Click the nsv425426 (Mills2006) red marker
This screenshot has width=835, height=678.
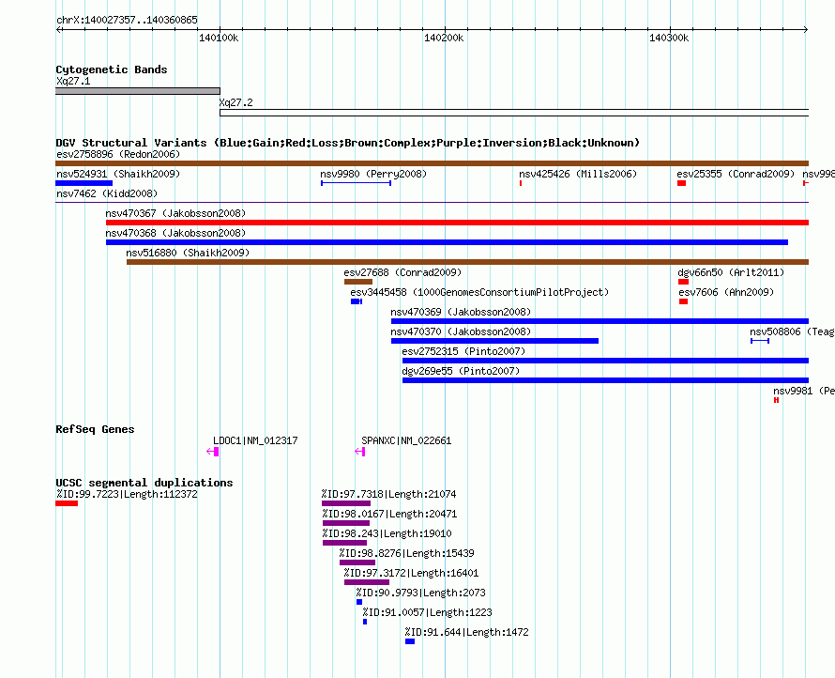(521, 183)
